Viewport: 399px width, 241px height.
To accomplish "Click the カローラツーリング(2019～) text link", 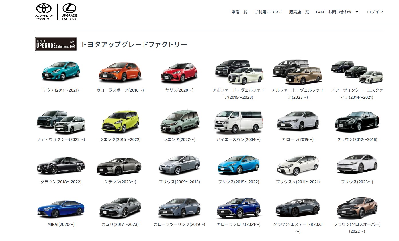I will point(179,224).
